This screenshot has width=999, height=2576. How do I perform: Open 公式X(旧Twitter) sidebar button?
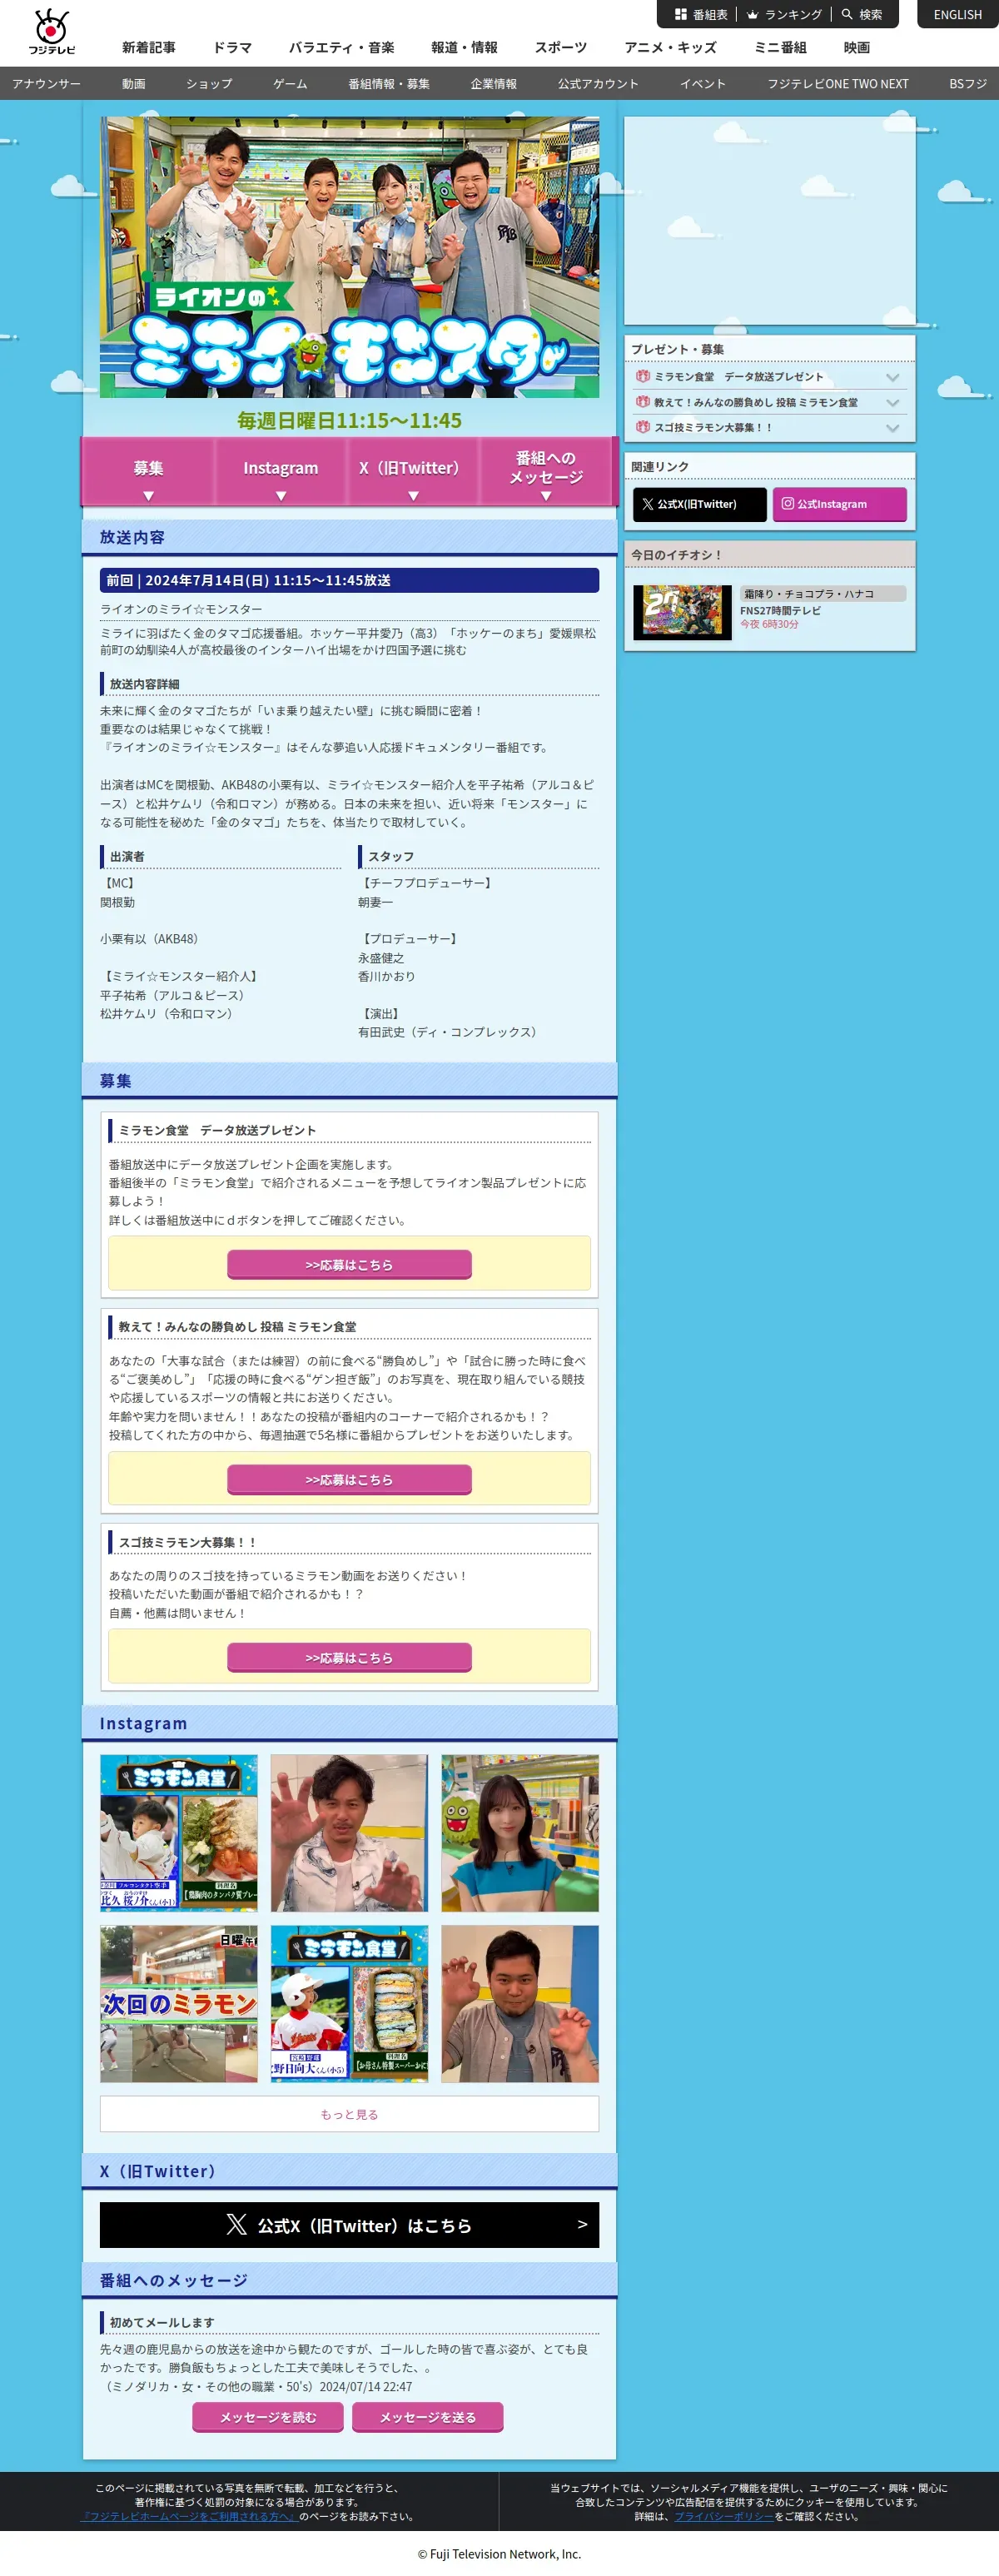point(699,504)
